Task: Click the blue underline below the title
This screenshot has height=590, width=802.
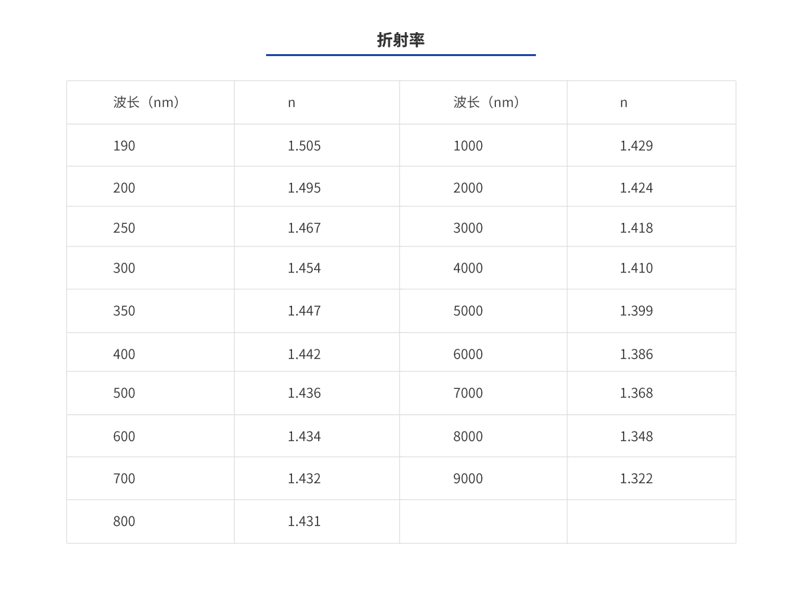Action: tap(401, 55)
